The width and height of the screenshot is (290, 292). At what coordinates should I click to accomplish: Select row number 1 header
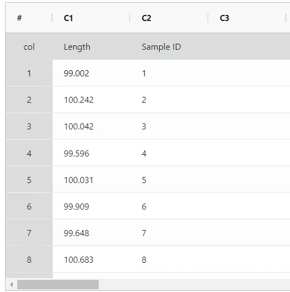click(29, 73)
